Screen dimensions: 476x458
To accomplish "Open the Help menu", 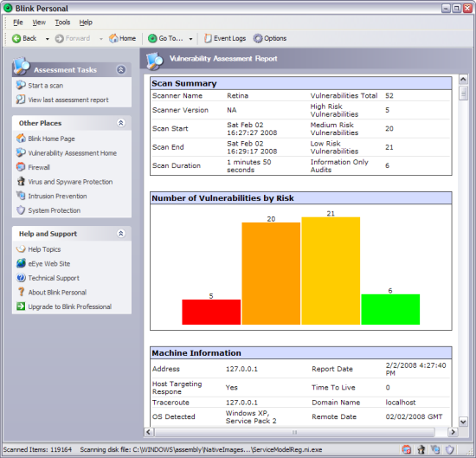I will [86, 23].
